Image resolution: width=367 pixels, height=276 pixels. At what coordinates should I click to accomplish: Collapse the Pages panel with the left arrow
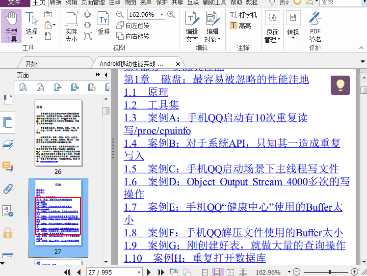click(x=106, y=75)
